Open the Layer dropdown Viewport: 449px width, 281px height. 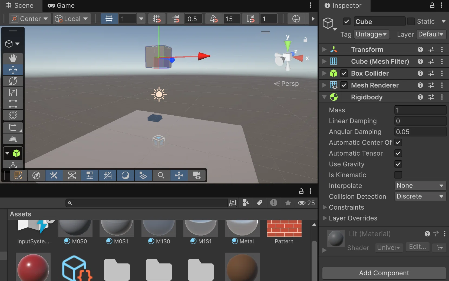431,34
